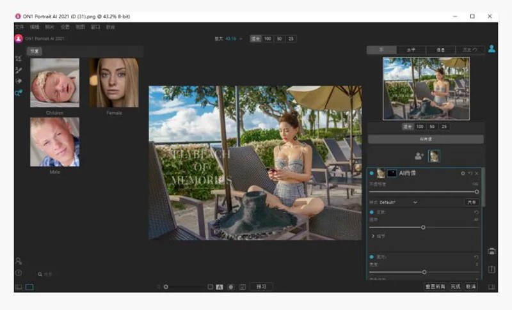Close the AI portrait panel with X icon
The height and width of the screenshot is (310, 512).
click(477, 173)
